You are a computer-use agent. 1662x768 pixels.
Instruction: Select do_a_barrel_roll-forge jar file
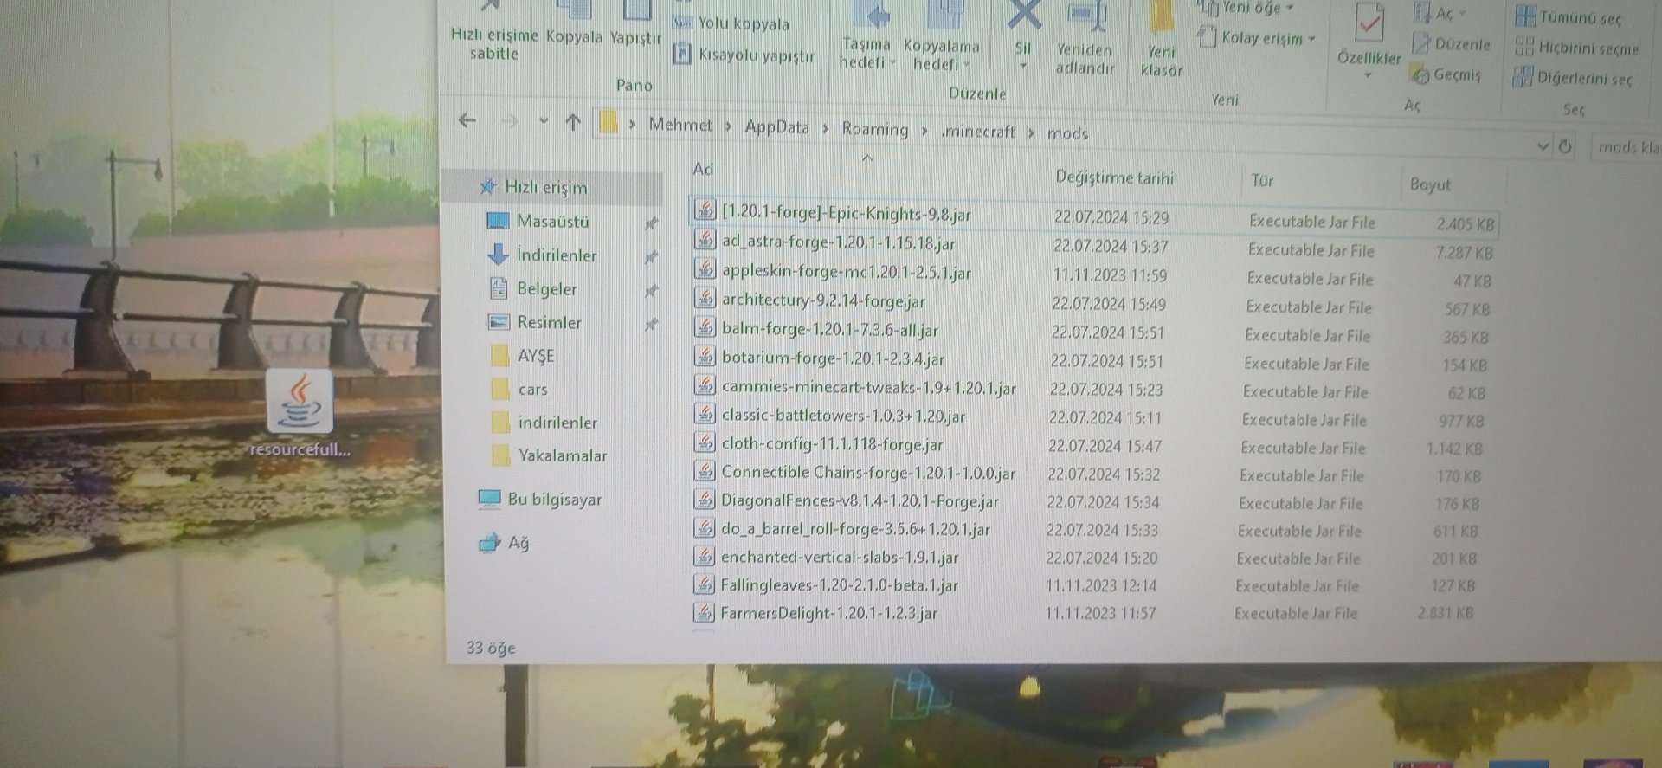[x=855, y=529]
